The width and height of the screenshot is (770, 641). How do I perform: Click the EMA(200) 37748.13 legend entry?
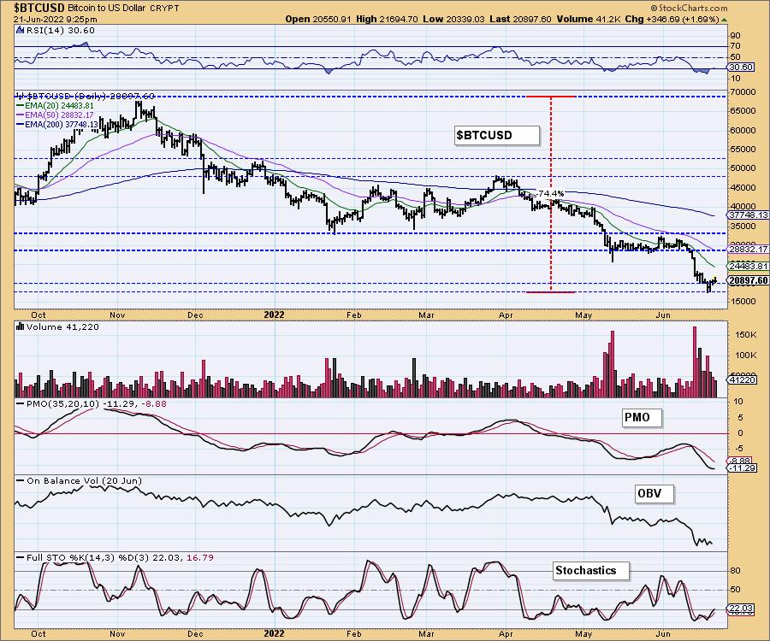pos(57,124)
